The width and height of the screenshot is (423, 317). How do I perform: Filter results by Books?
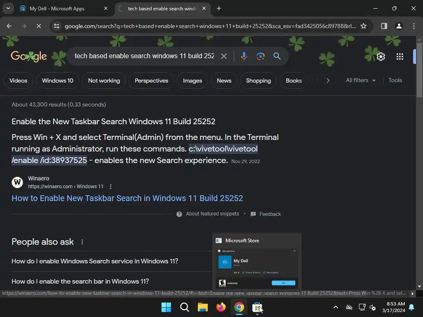coord(294,80)
